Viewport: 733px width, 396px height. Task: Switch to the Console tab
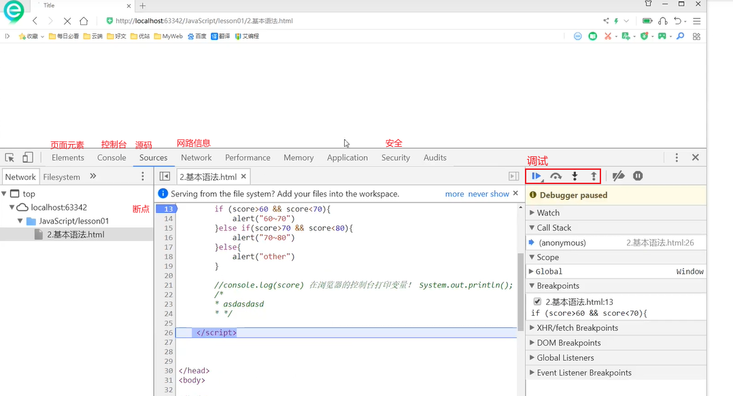pyautogui.click(x=112, y=158)
